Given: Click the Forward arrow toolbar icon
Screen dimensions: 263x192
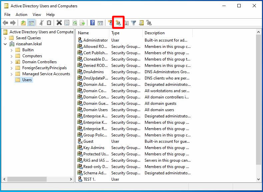Looking at the screenshot, I should [13, 23].
